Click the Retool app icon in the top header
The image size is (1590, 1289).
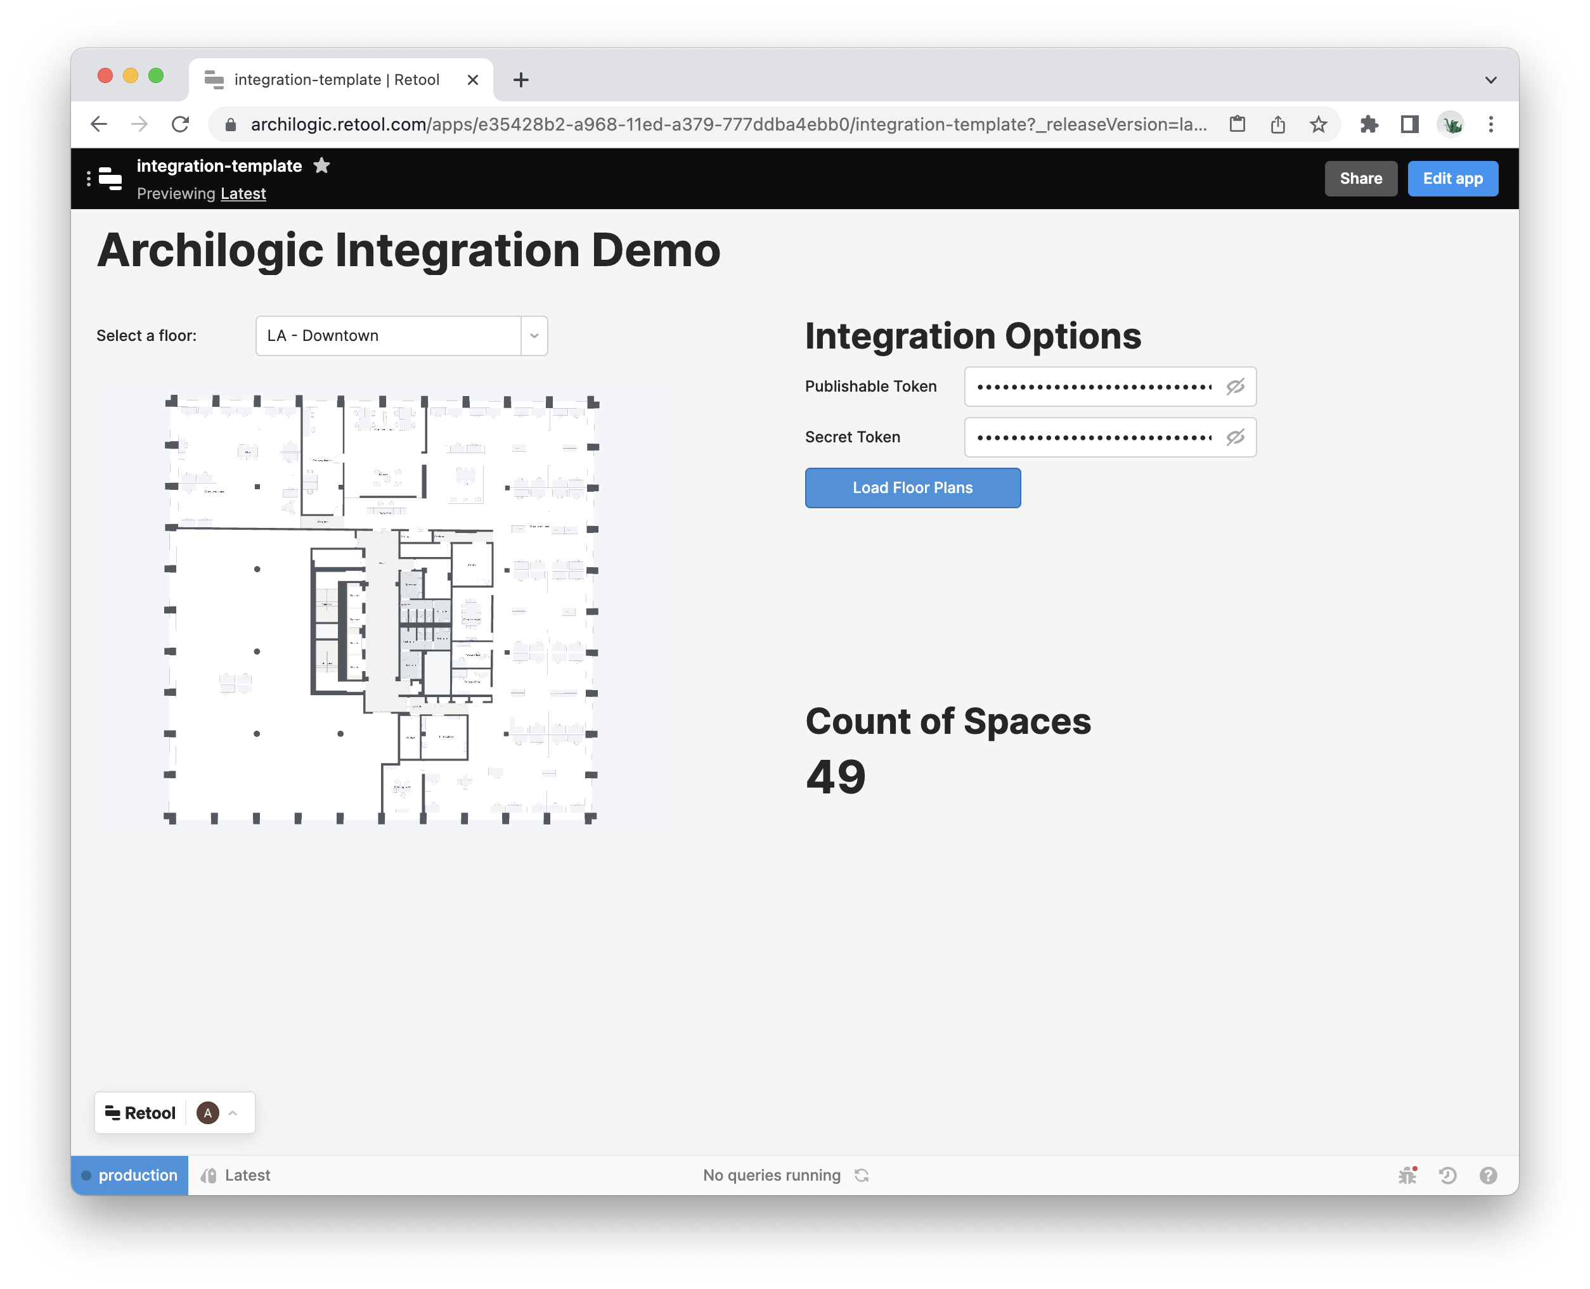tap(110, 178)
